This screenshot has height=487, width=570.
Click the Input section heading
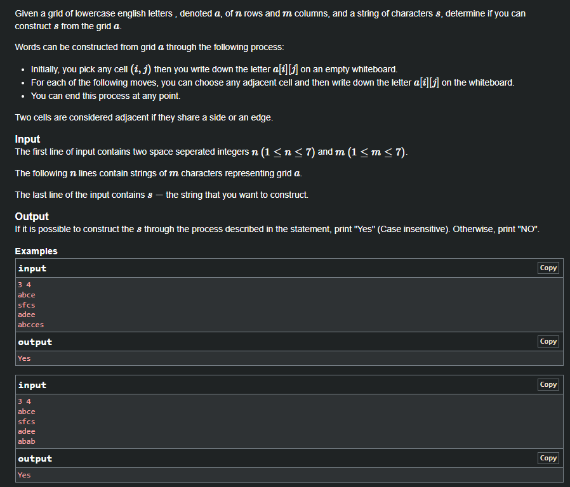[27, 139]
